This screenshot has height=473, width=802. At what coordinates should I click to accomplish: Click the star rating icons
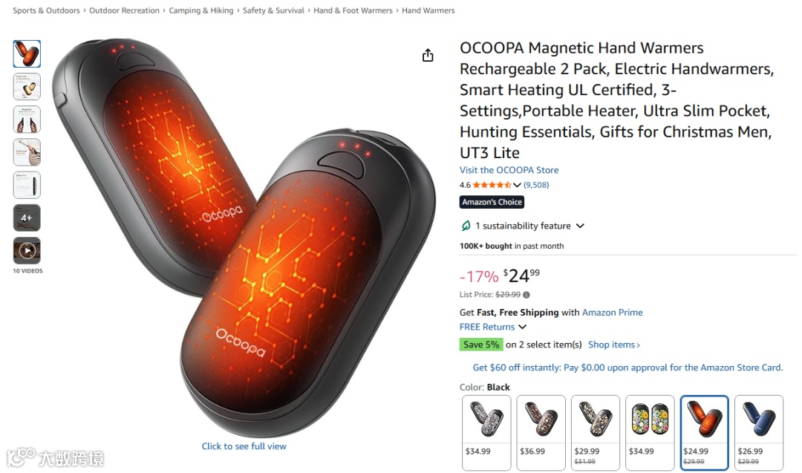pyautogui.click(x=492, y=185)
